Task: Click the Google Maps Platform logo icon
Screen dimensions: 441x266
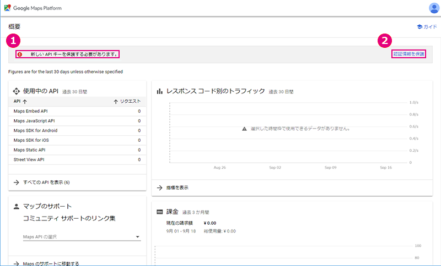Action: pyautogui.click(x=8, y=8)
